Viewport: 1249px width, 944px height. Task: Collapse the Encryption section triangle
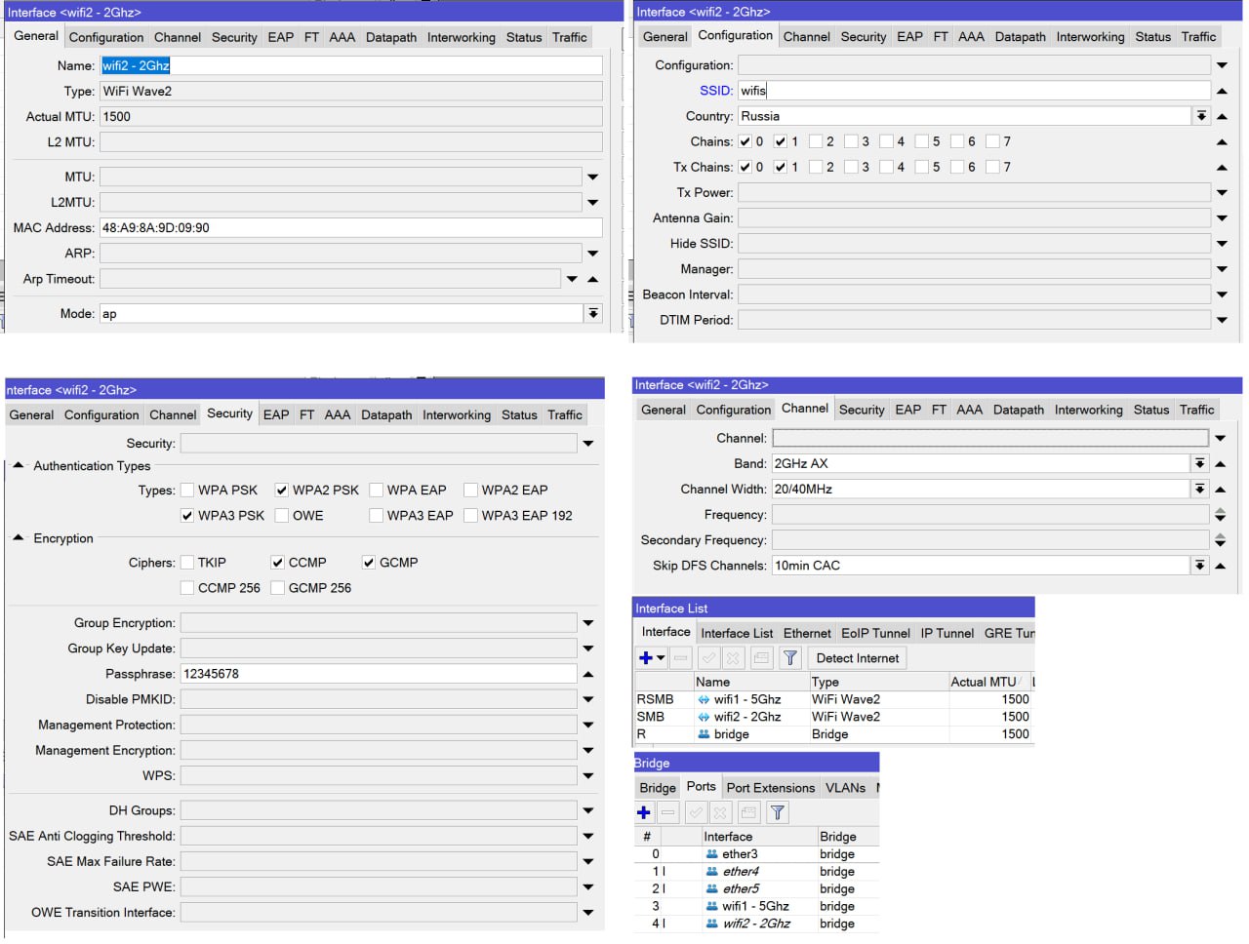pyautogui.click(x=18, y=537)
